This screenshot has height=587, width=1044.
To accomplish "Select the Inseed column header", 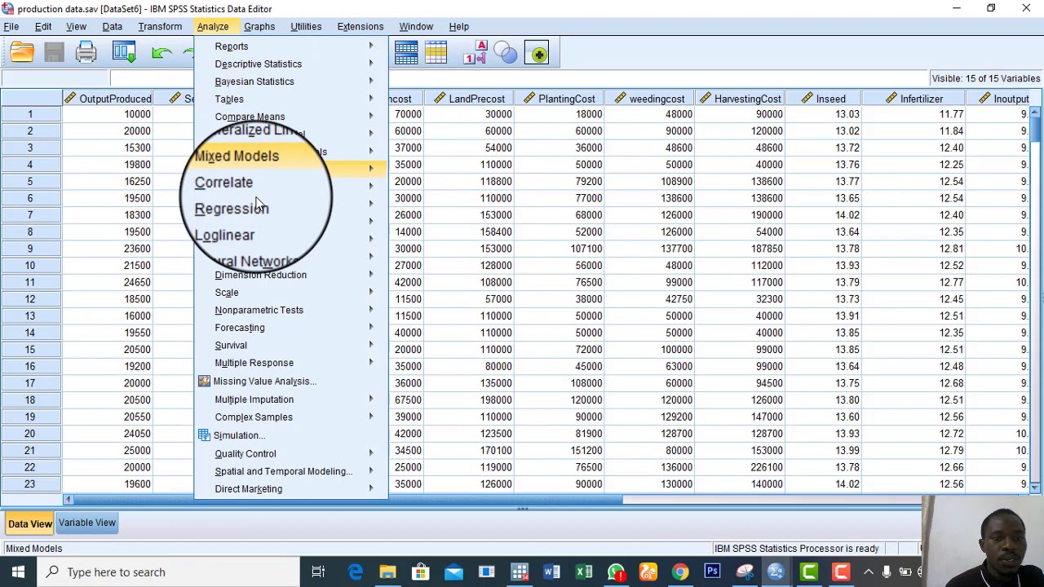I will pos(824,99).
